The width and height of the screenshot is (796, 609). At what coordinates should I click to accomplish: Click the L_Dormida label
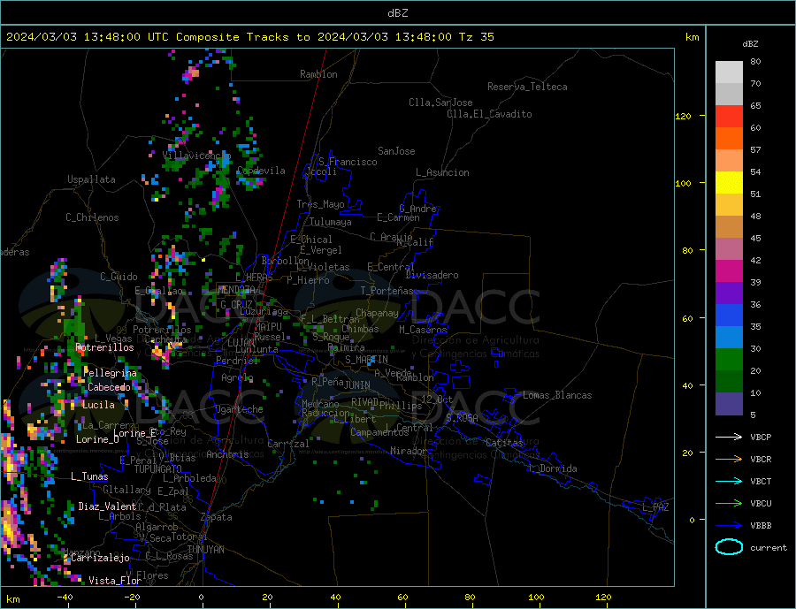coord(554,468)
